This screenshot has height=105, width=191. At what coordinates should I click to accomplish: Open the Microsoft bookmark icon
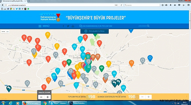coord(11,9)
